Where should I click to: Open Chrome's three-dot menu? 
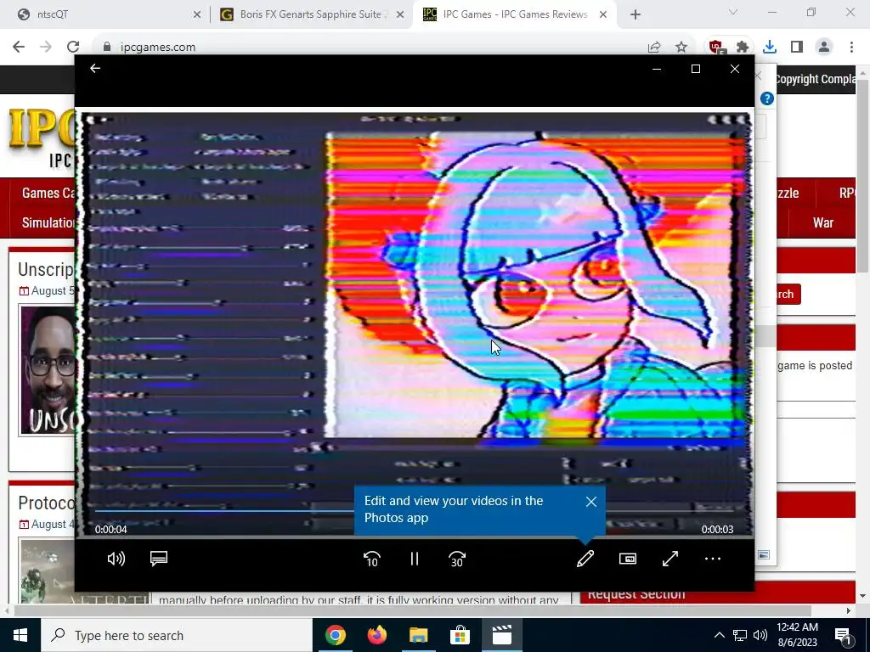click(x=851, y=48)
